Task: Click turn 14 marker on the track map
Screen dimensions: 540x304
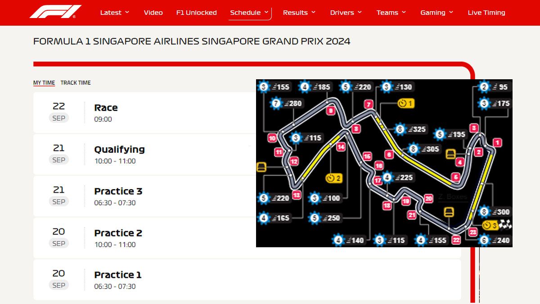Action: (x=341, y=147)
